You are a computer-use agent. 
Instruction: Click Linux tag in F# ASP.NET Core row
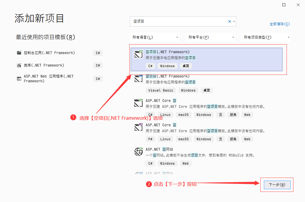pos(165,139)
